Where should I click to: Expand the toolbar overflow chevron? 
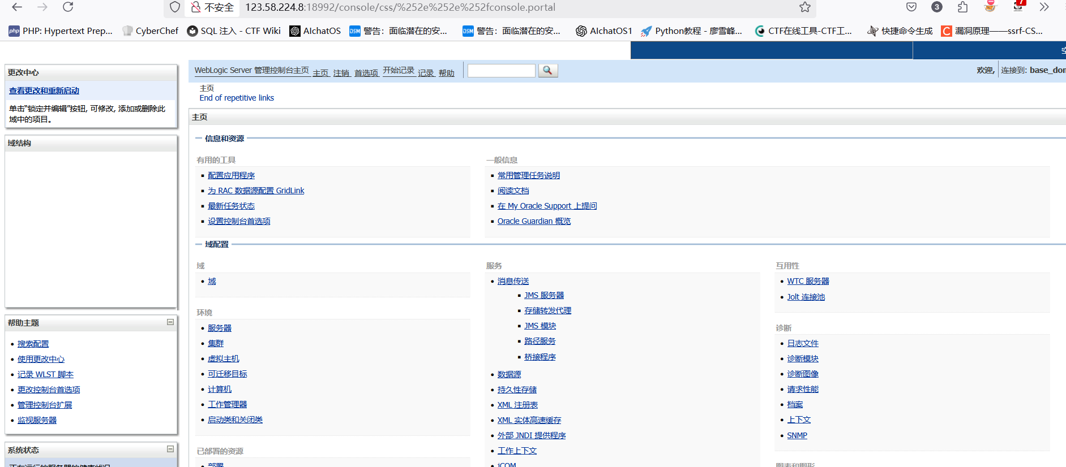[x=1044, y=7]
